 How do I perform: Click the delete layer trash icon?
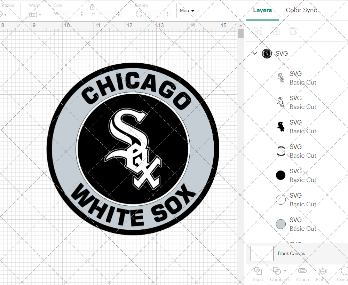293,31
